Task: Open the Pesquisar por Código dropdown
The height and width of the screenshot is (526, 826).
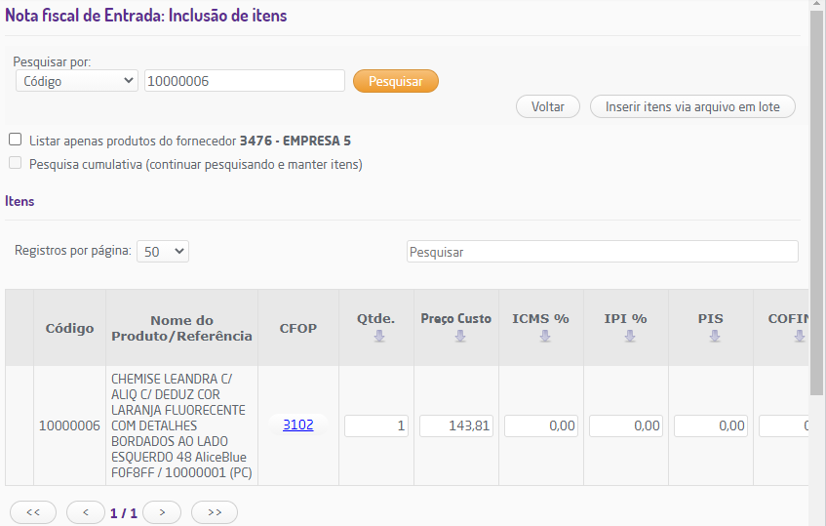Action: (x=77, y=81)
